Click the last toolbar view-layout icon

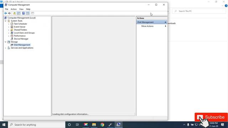tap(32, 13)
